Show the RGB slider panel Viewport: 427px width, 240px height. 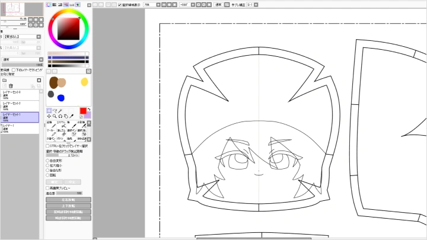pyautogui.click(x=54, y=5)
